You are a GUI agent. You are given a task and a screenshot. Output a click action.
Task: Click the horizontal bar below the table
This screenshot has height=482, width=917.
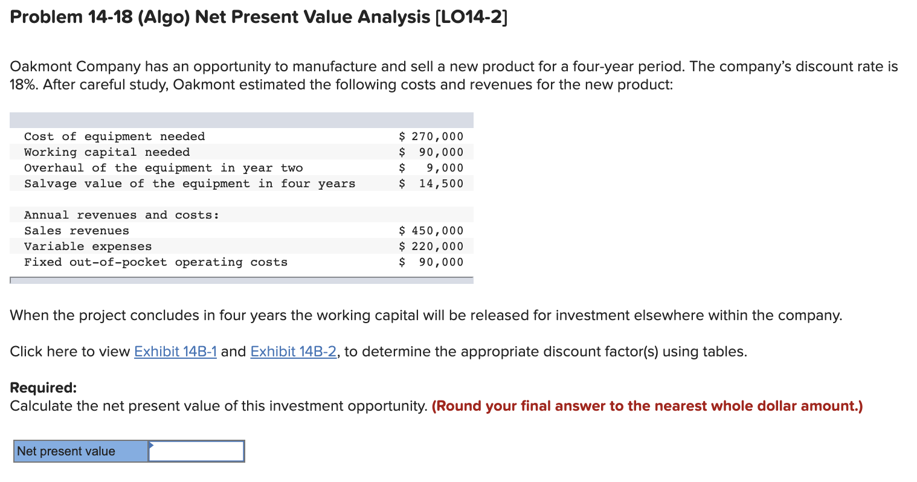[242, 279]
